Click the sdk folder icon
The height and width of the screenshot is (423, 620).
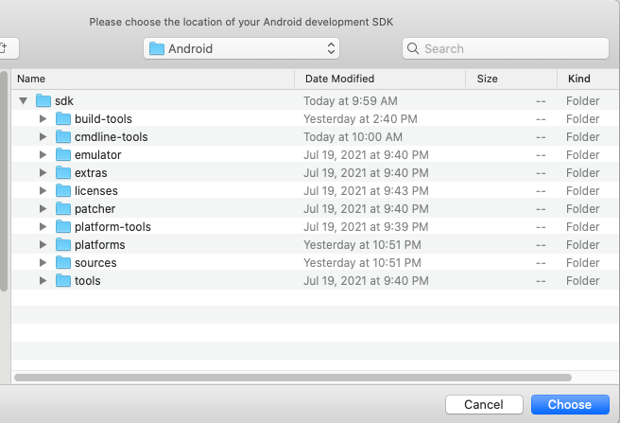43,100
